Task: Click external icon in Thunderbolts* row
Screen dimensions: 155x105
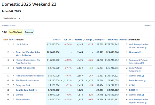Action: (145, 103)
